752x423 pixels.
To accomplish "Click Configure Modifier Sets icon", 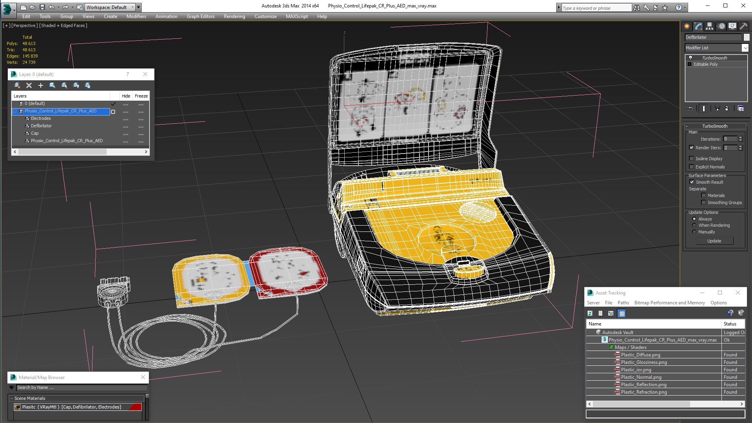I will pos(741,108).
